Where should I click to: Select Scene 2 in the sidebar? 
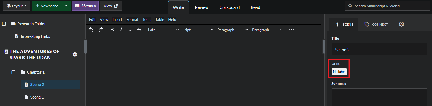click(50, 84)
